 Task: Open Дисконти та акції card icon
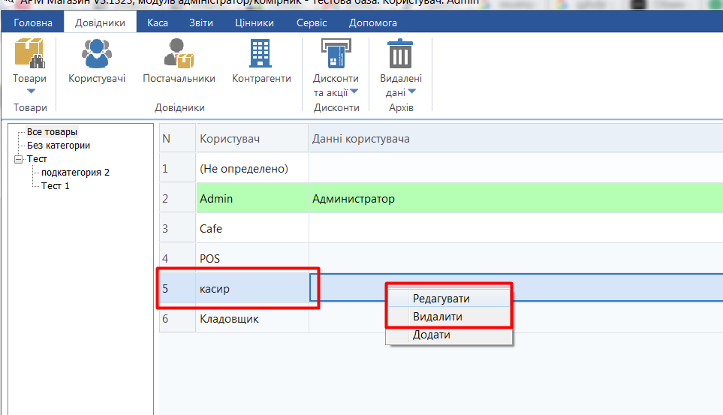click(336, 53)
